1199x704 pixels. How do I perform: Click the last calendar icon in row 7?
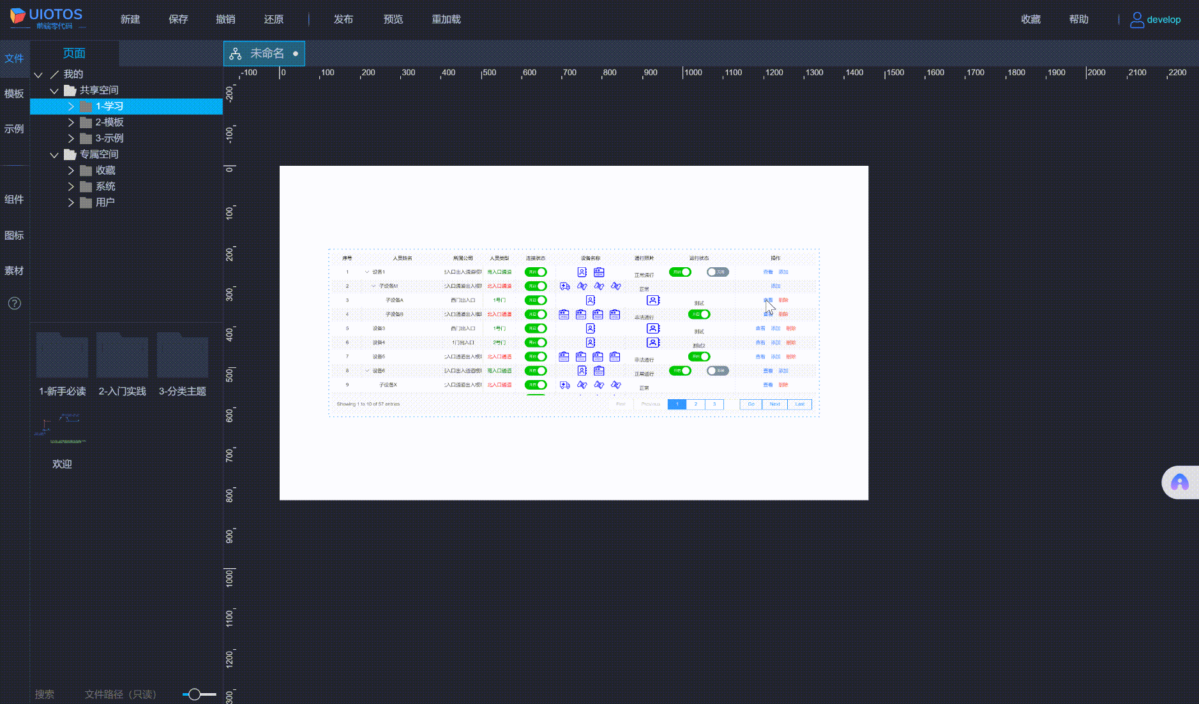point(615,356)
